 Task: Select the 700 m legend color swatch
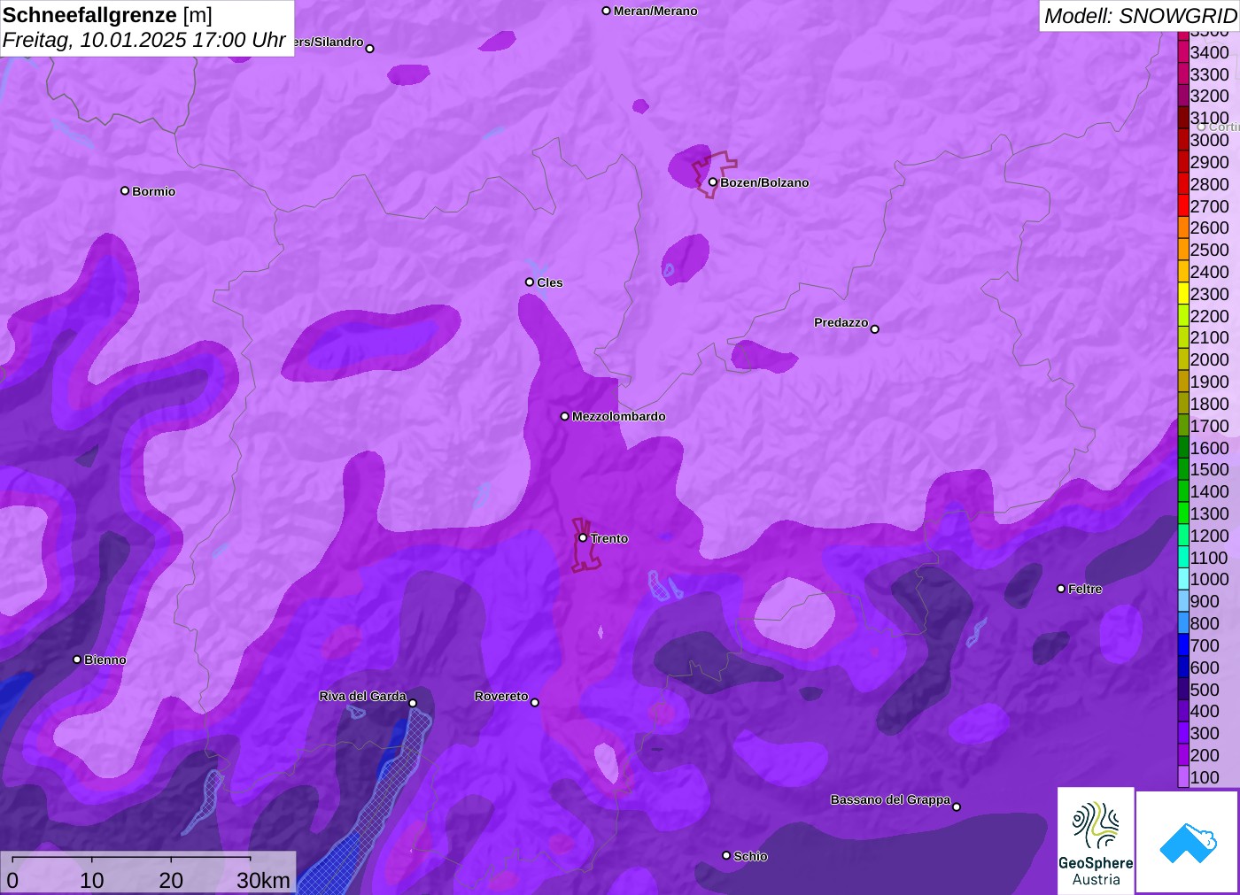coord(1183,645)
